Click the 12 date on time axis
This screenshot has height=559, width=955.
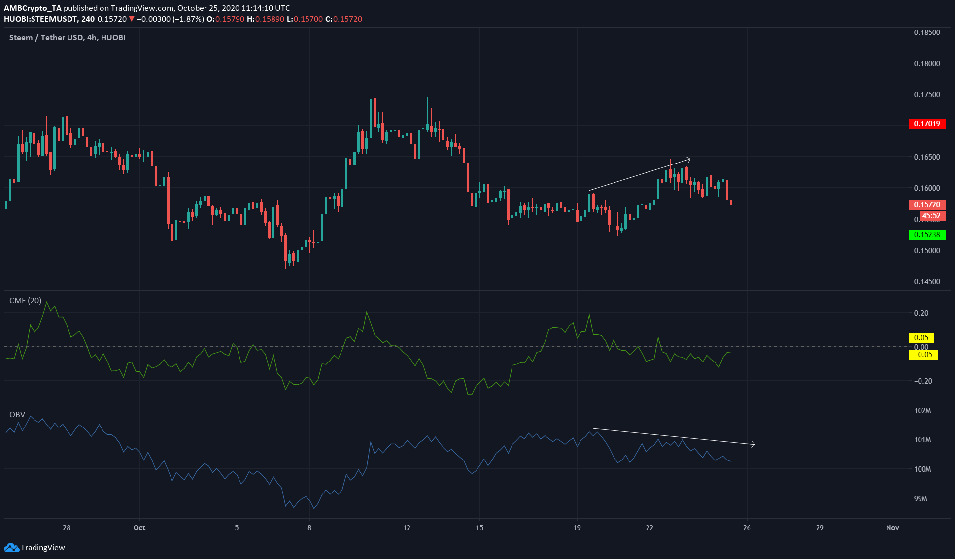pos(407,528)
